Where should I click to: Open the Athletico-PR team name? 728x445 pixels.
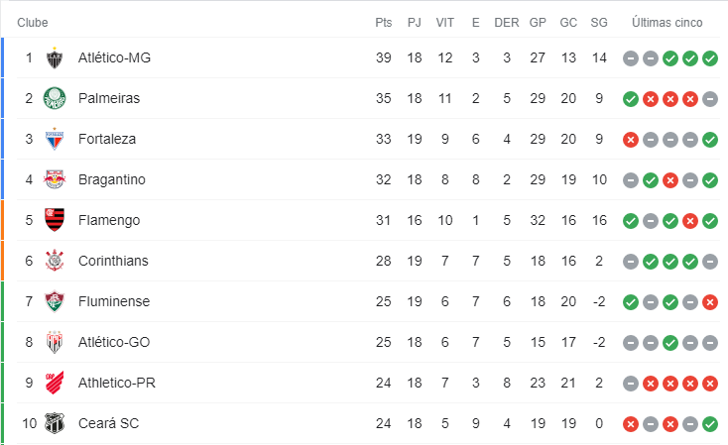click(116, 383)
